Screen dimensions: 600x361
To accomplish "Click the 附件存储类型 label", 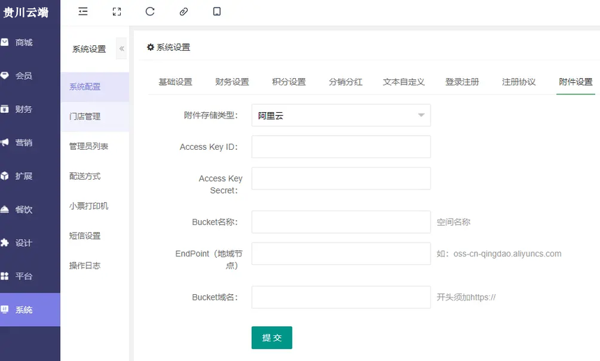I will click(211, 115).
